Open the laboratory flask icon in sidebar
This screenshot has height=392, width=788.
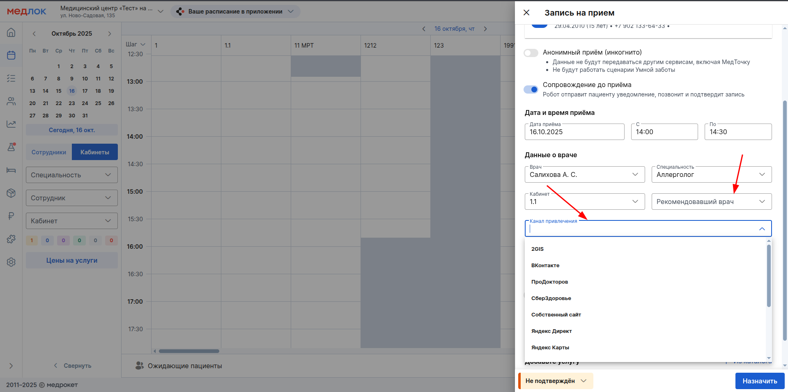coord(11,147)
